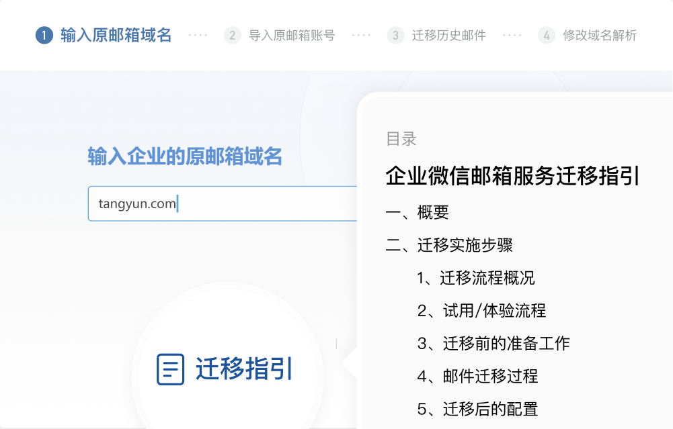Go to 2、试用/体验流程
Image resolution: width=673 pixels, height=429 pixels.
(x=481, y=311)
